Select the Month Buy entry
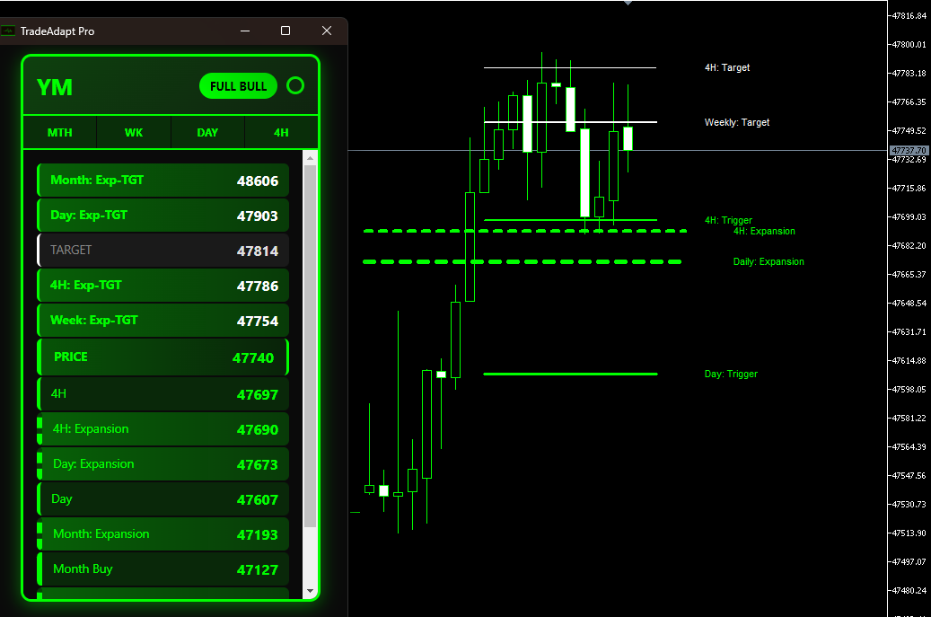Screen dimensions: 931x617 click(x=162, y=569)
